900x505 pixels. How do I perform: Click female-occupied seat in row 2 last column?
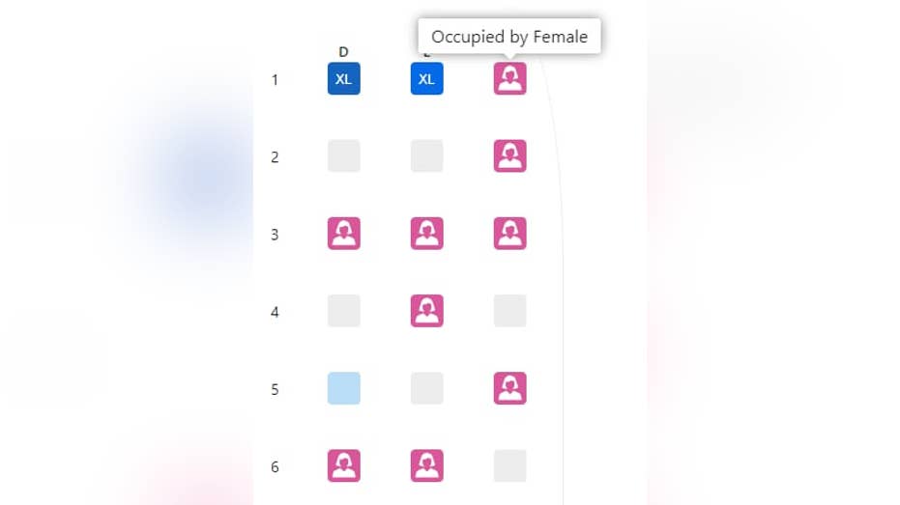pyautogui.click(x=509, y=155)
